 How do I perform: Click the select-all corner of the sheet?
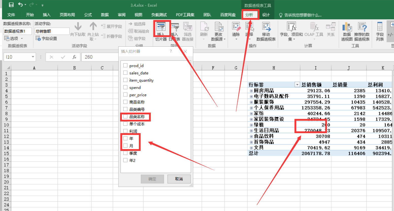click(7, 68)
